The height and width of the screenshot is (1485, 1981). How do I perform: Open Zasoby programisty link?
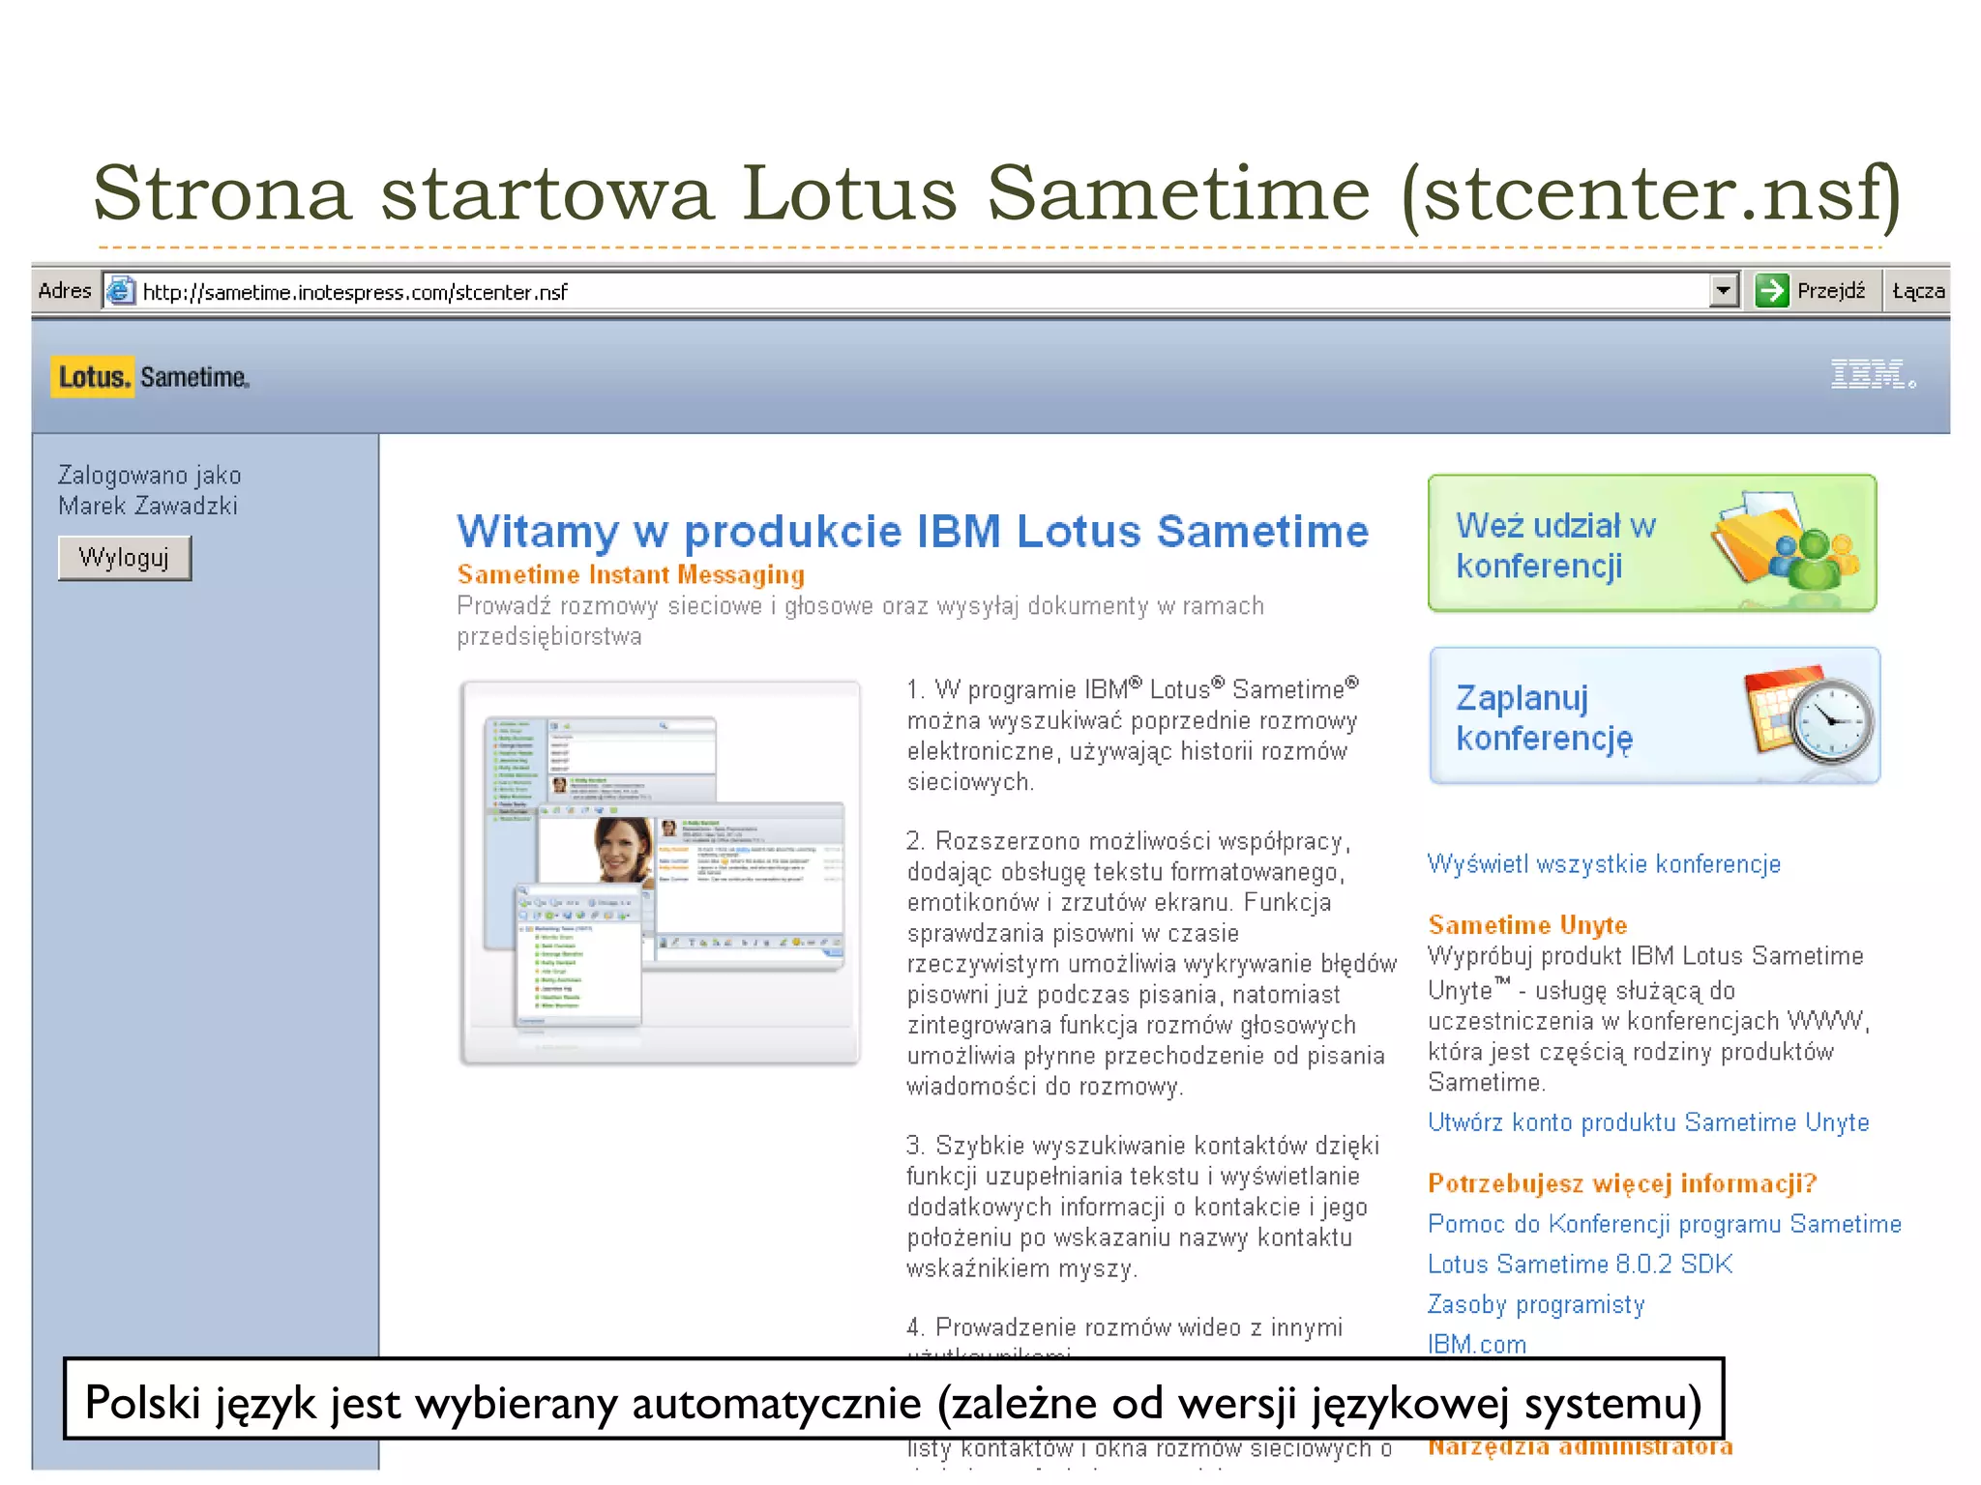click(1536, 1305)
